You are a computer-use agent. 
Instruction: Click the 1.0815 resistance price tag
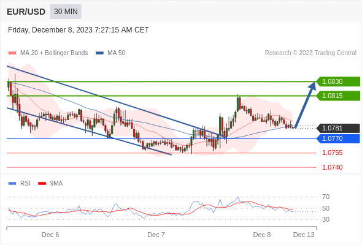(338, 96)
